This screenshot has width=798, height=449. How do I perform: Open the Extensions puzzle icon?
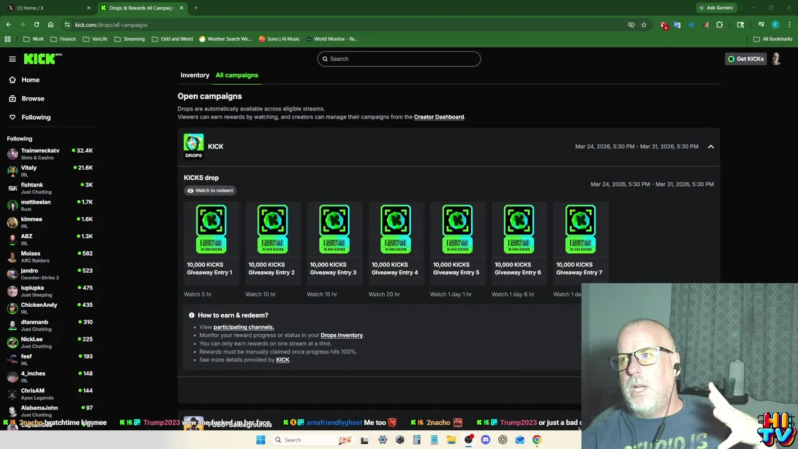coord(719,25)
